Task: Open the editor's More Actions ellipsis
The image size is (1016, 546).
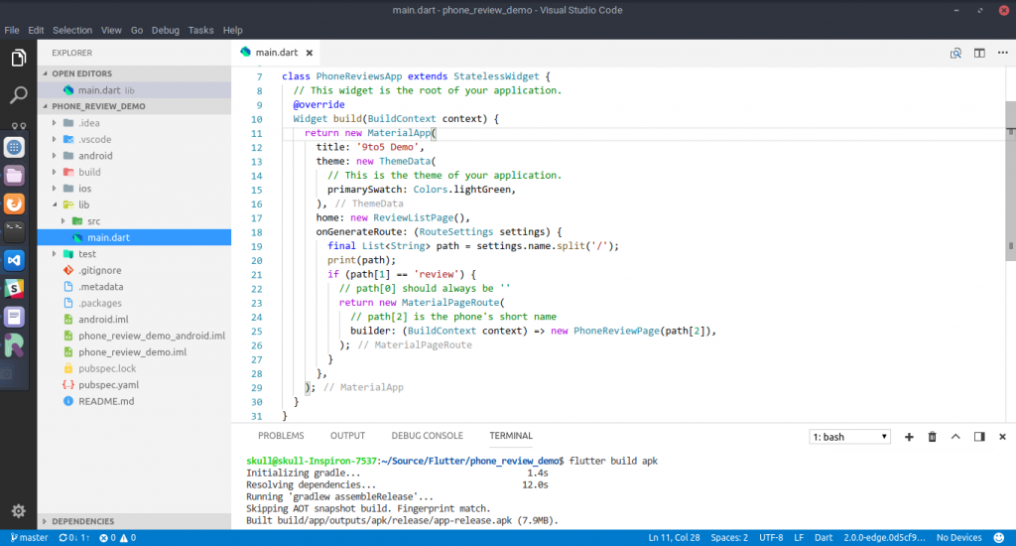Action: [1002, 53]
